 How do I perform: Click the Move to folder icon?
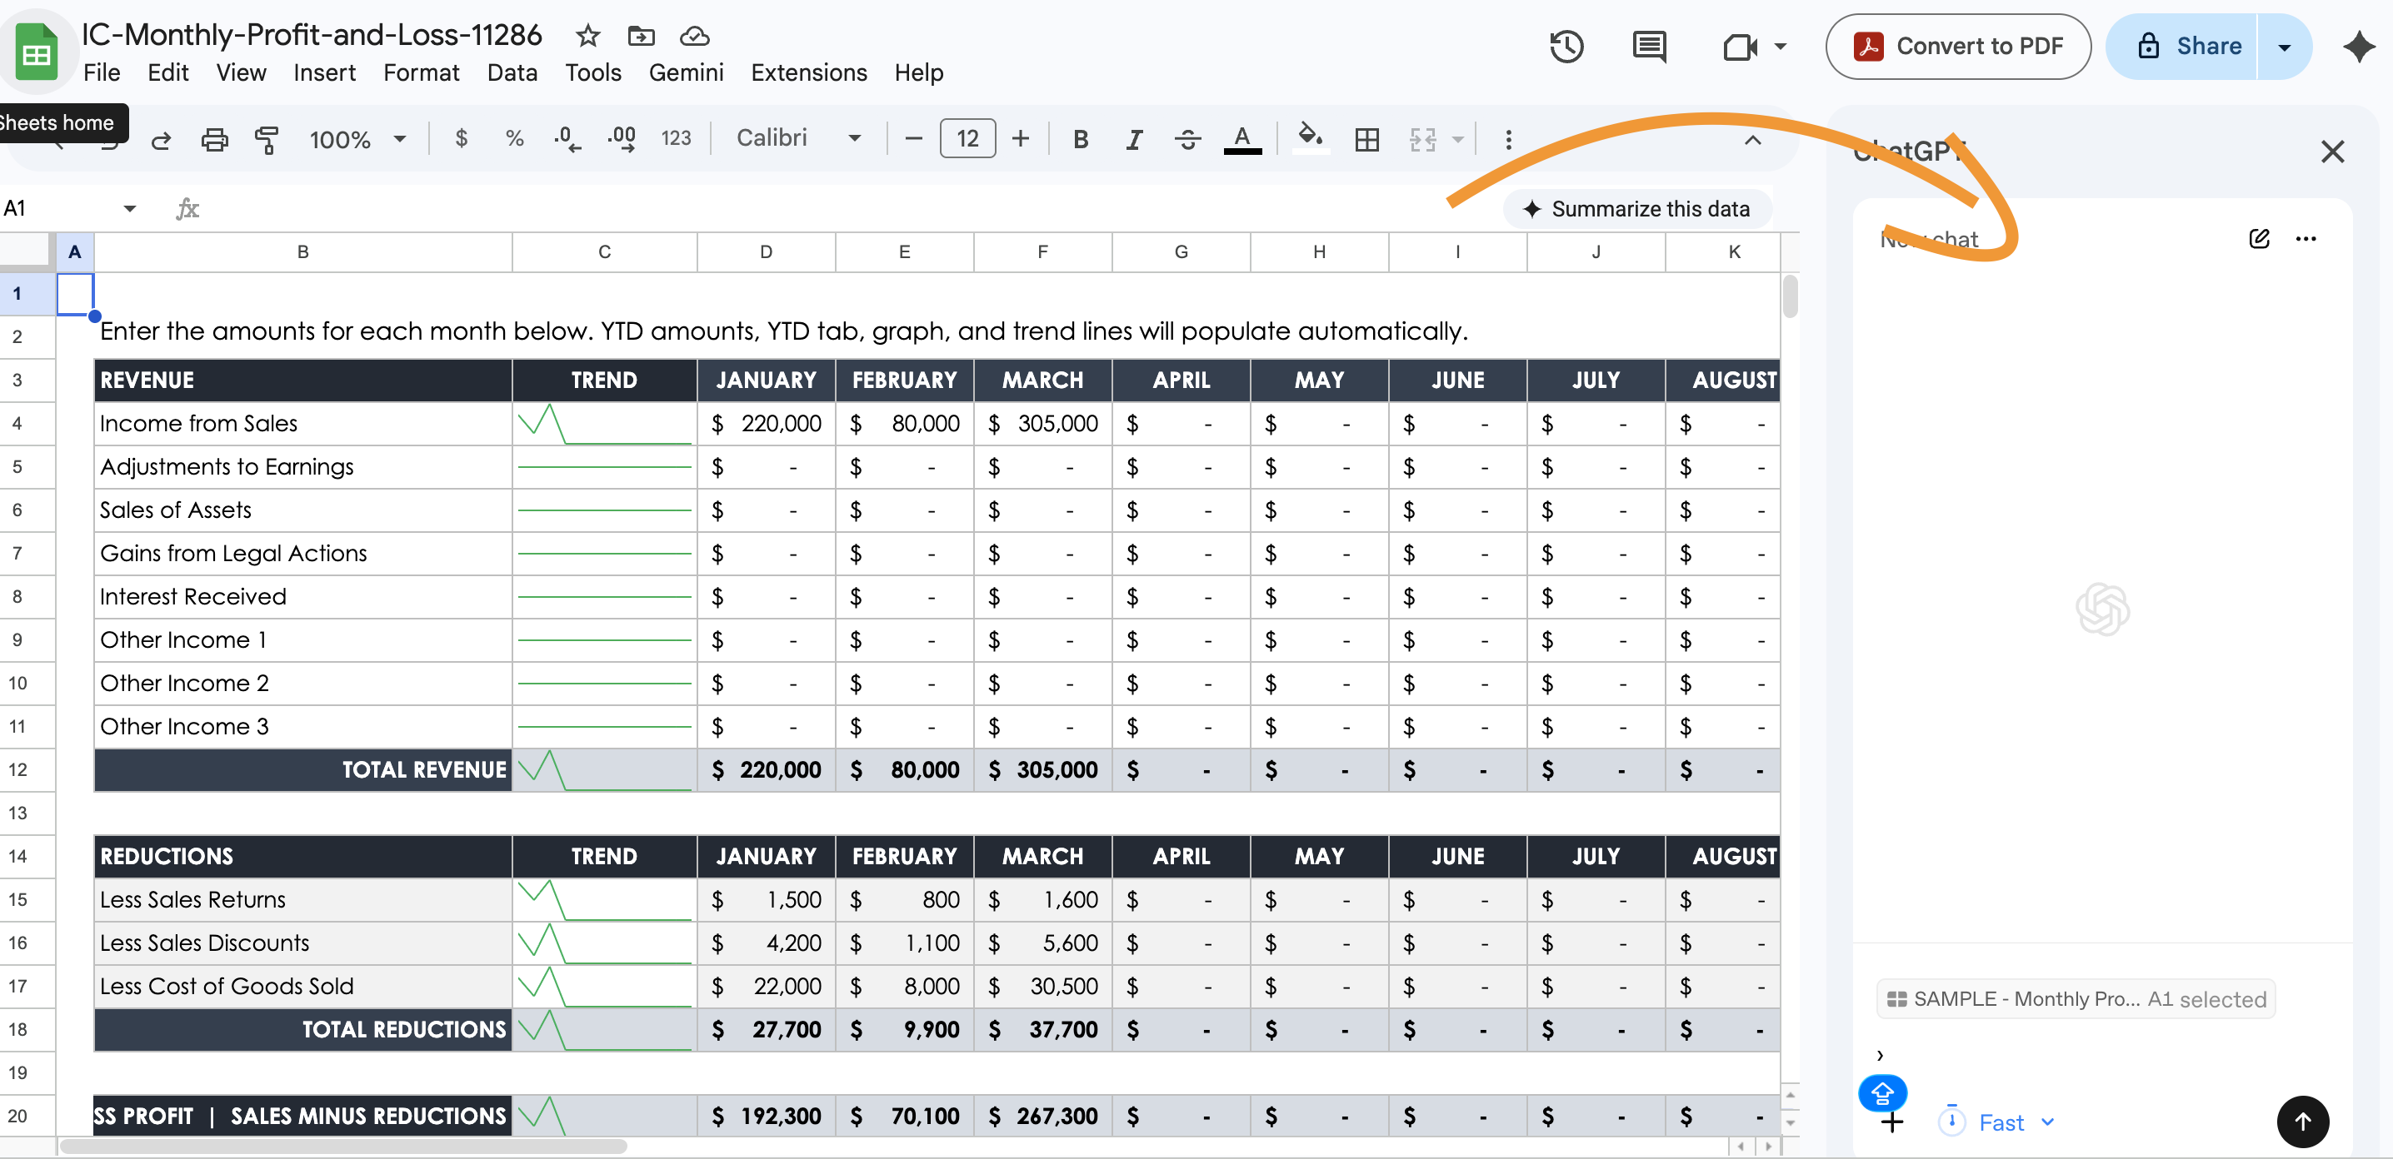click(x=641, y=36)
